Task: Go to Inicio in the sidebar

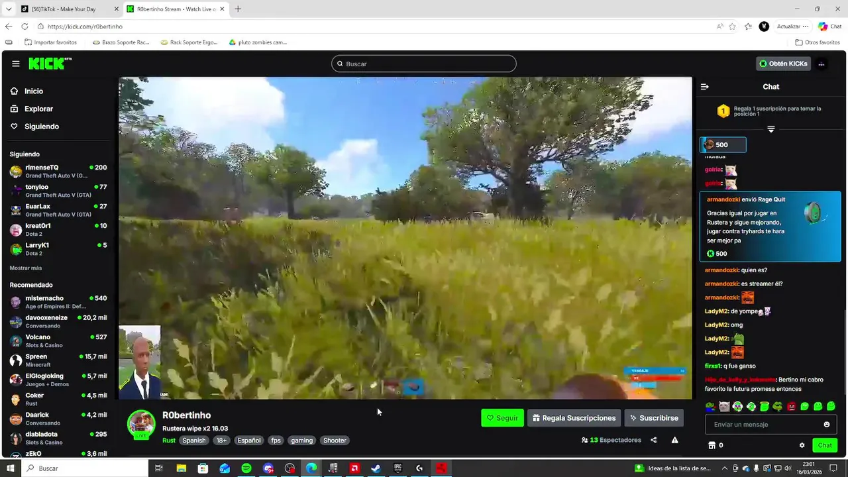Action: coord(26,91)
